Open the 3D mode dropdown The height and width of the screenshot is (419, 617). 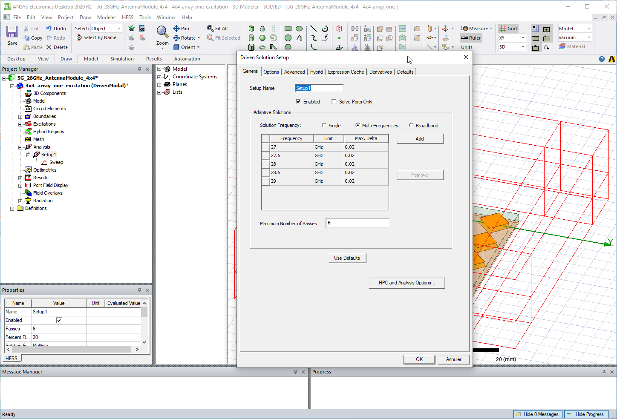[x=512, y=47]
